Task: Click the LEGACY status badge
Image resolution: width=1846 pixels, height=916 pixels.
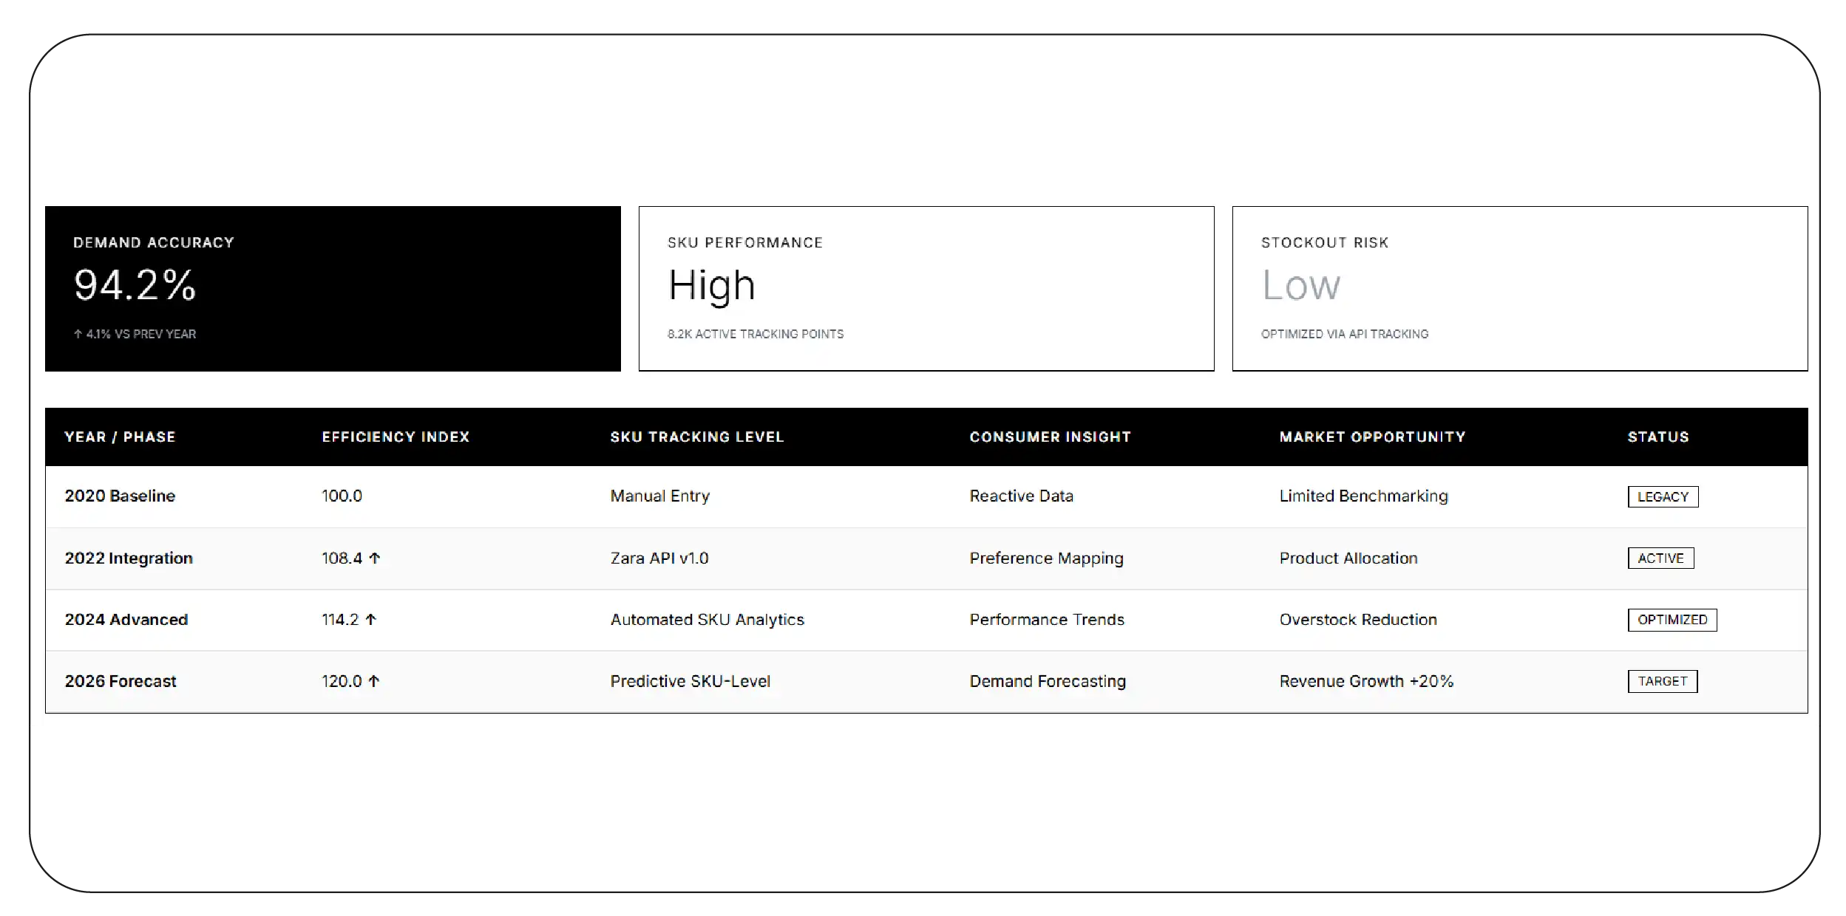Action: [1663, 496]
